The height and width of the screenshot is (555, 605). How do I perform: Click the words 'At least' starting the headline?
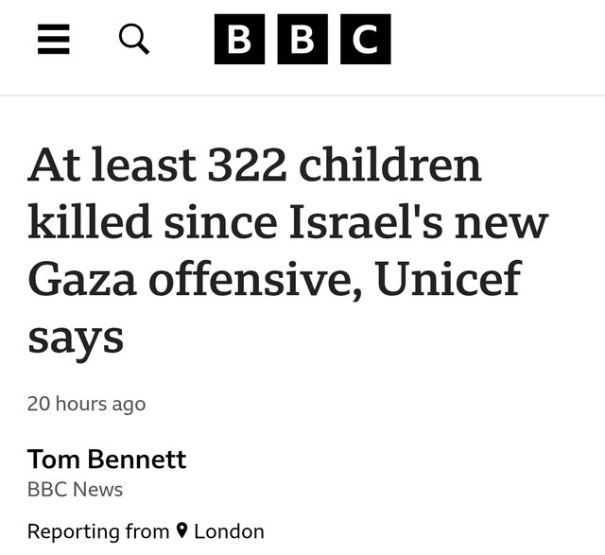pyautogui.click(x=112, y=164)
